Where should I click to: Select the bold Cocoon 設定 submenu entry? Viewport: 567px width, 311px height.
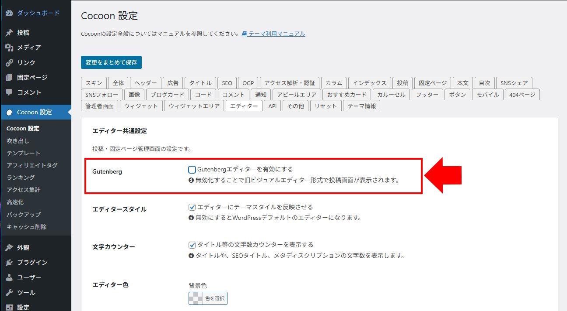[23, 128]
